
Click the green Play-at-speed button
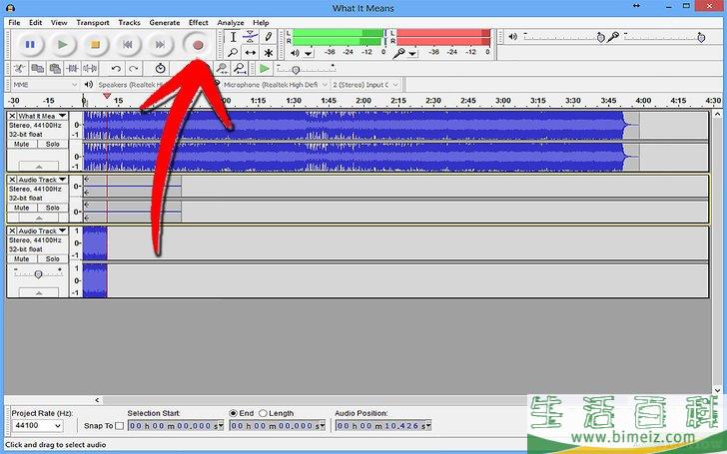[265, 69]
